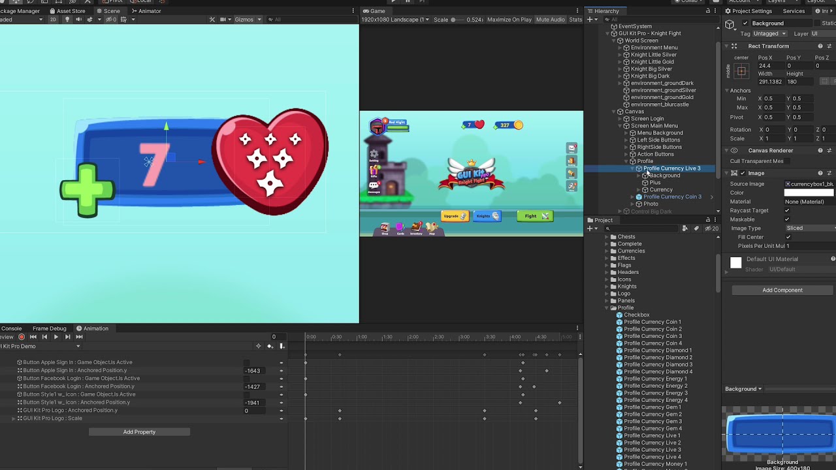
Task: Expand Screen Login in Hierarchy
Action: (x=621, y=119)
